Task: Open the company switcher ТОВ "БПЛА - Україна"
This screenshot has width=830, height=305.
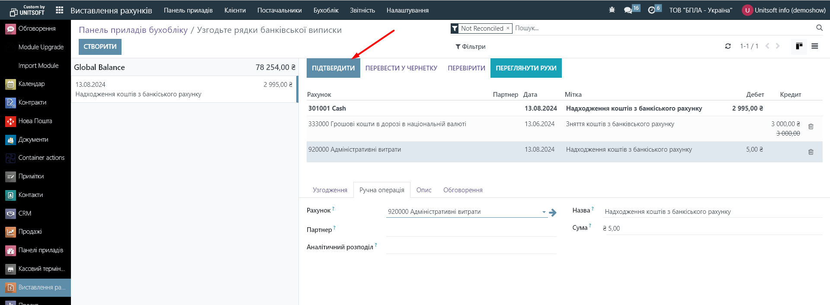Action: [x=701, y=10]
